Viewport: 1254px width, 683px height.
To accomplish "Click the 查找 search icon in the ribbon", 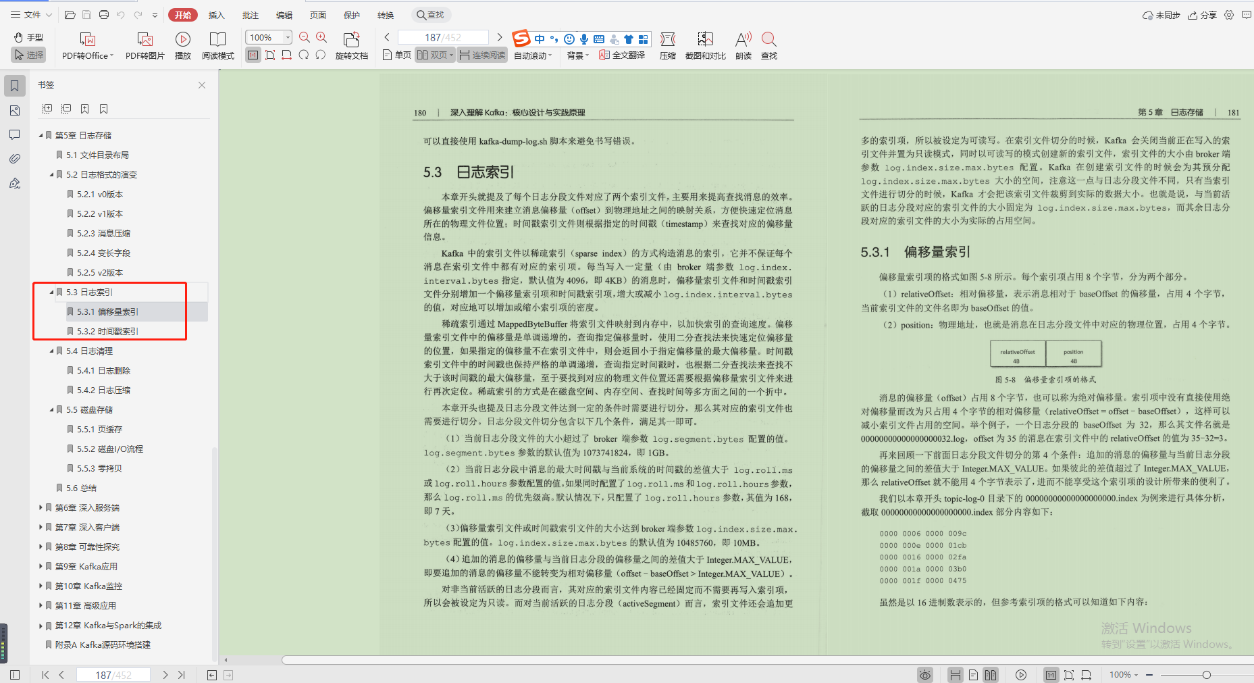I will [x=768, y=39].
